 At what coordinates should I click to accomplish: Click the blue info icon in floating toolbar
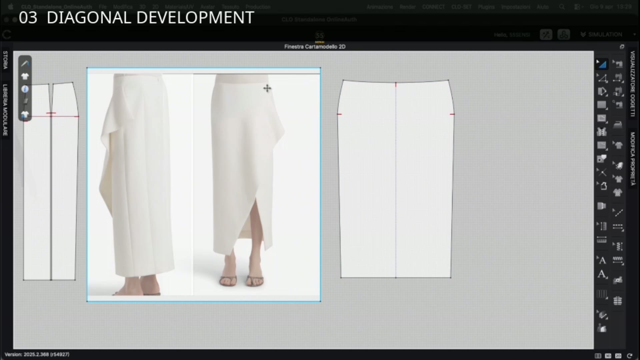pyautogui.click(x=25, y=89)
